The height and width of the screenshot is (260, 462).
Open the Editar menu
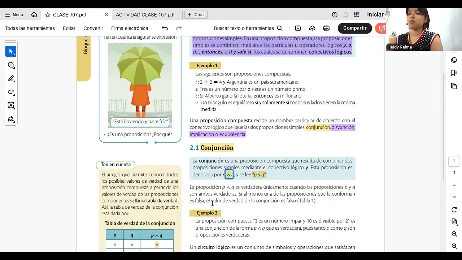[69, 28]
